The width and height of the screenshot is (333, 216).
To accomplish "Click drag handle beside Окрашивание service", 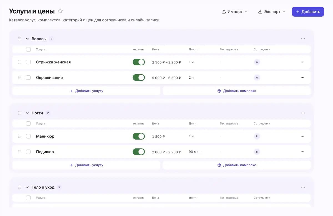I will (19, 78).
